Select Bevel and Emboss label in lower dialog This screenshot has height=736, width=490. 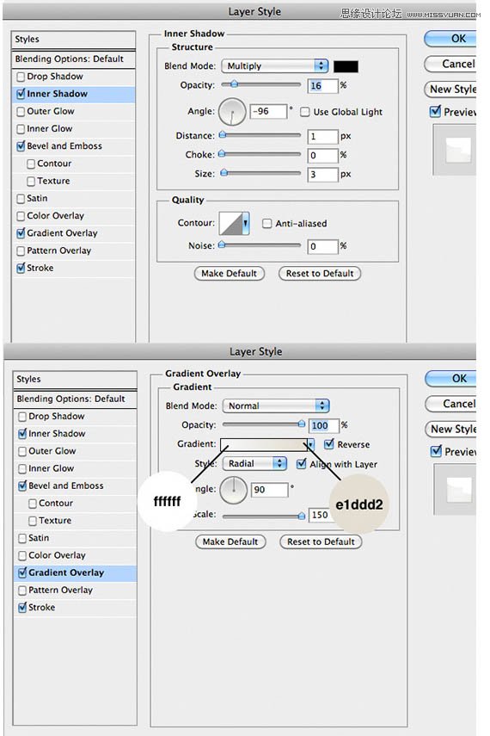66,486
